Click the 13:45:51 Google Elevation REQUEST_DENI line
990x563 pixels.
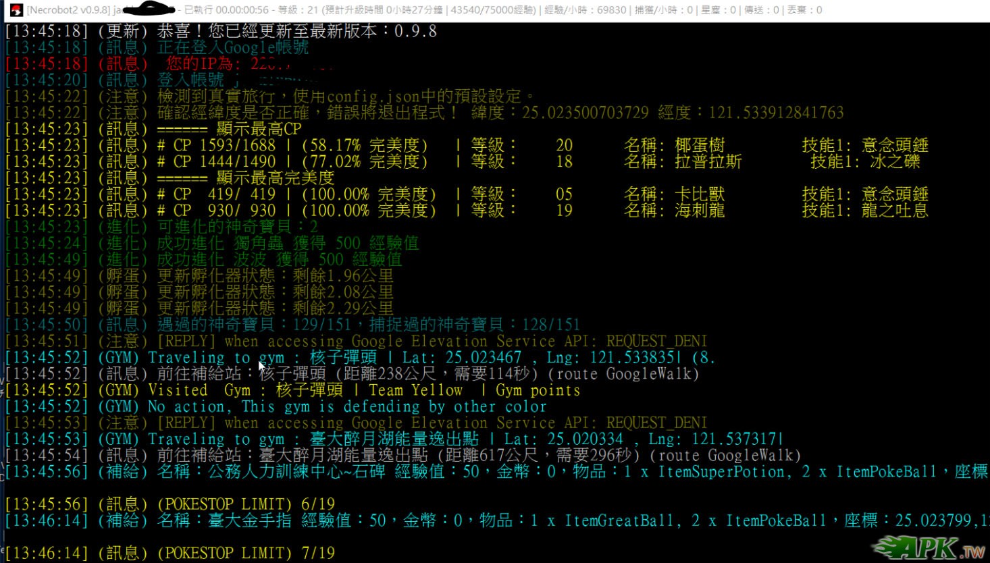pos(356,341)
